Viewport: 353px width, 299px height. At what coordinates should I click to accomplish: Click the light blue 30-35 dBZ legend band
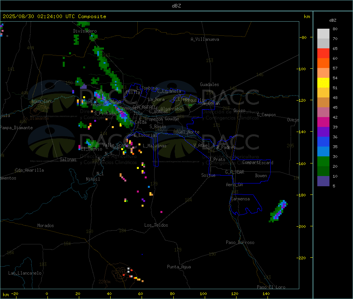pos(323,152)
